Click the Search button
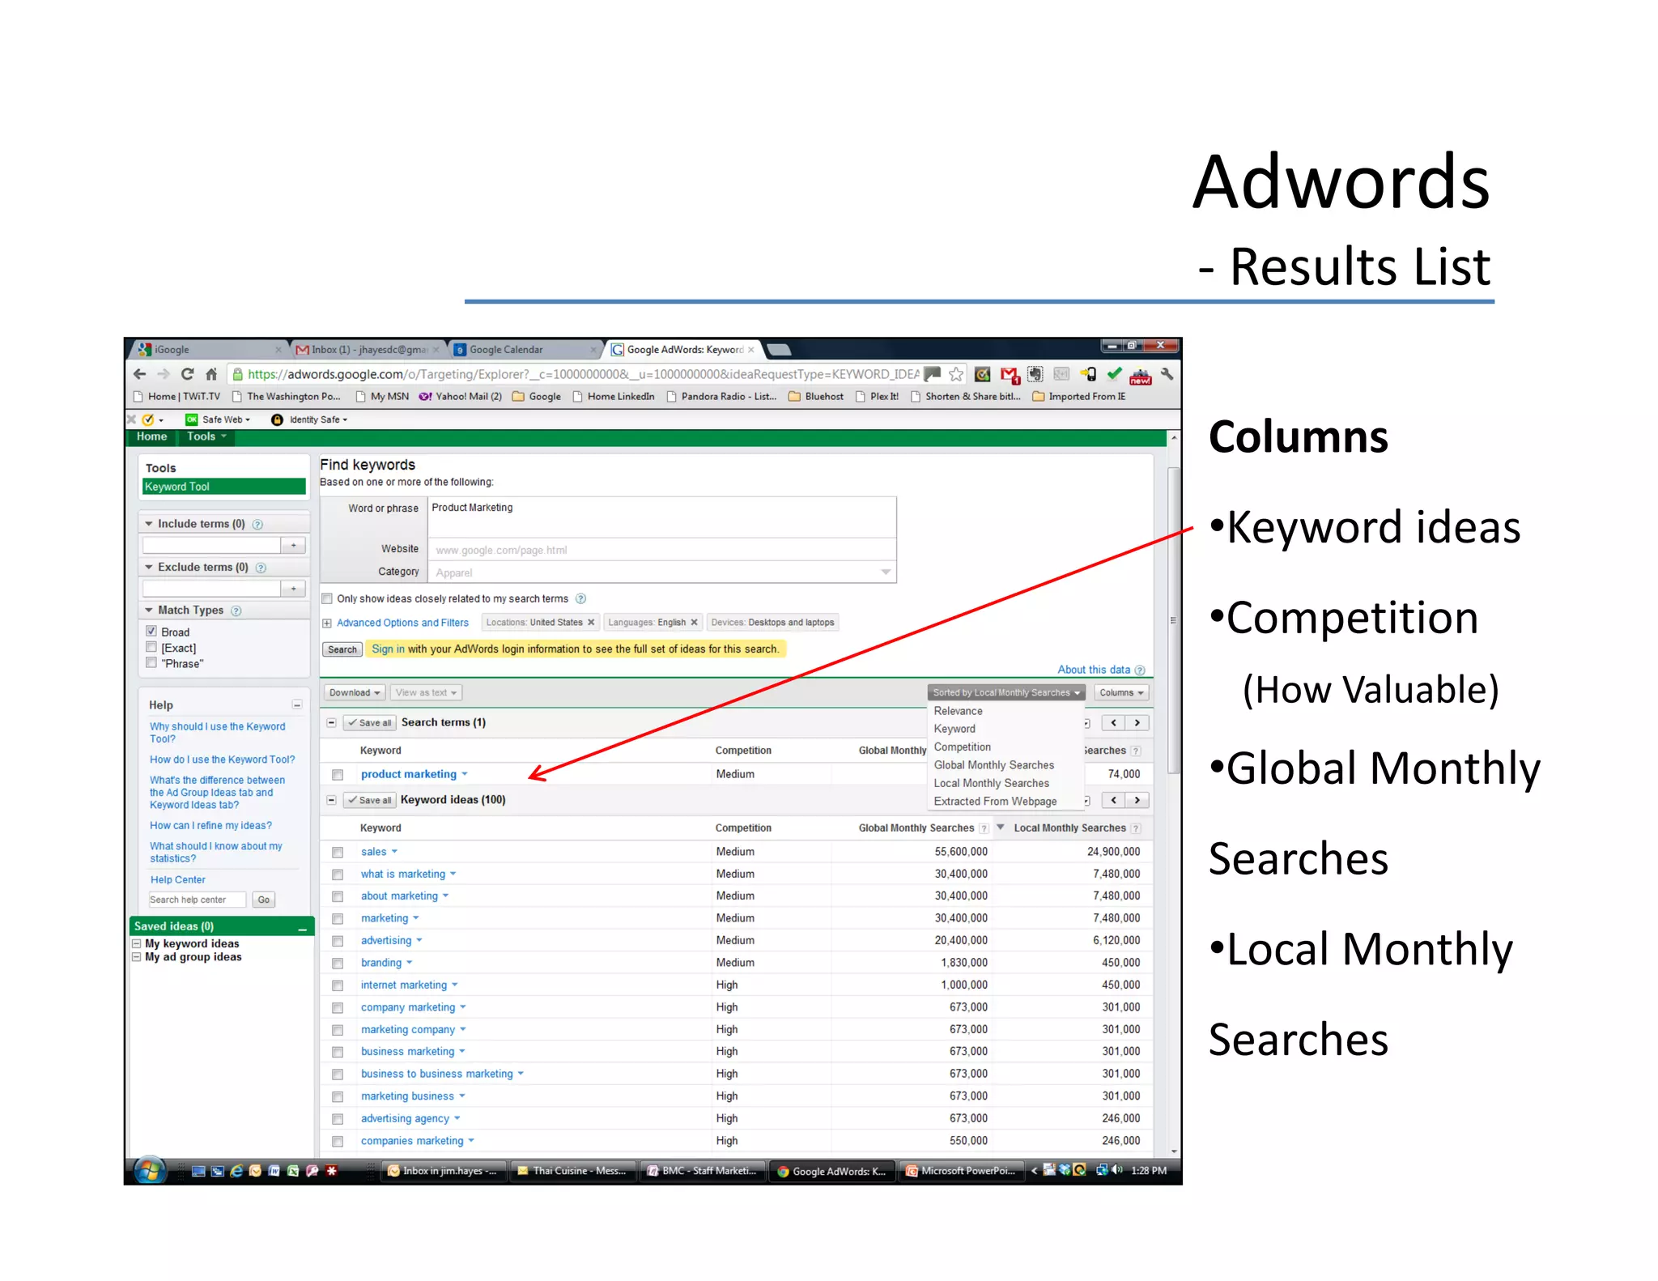Viewport: 1658px width, 1281px height. (342, 650)
